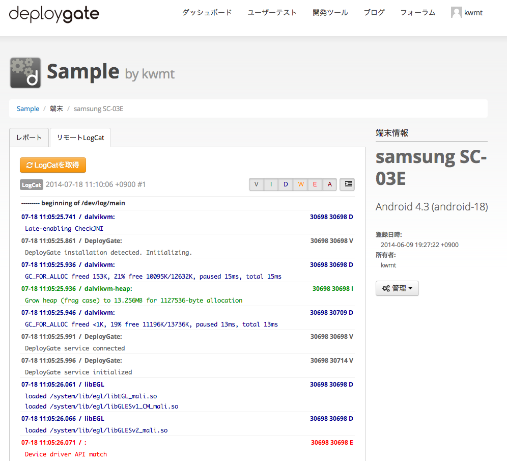The image size is (507, 461).
Task: Click owner name kwmt under 所有者
Action: coord(388,265)
